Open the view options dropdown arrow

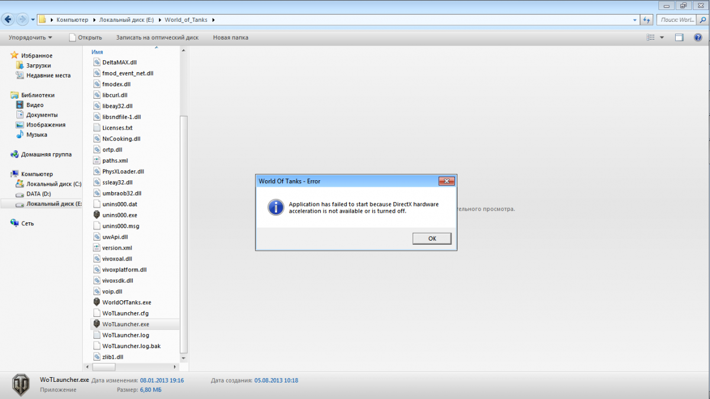662,37
